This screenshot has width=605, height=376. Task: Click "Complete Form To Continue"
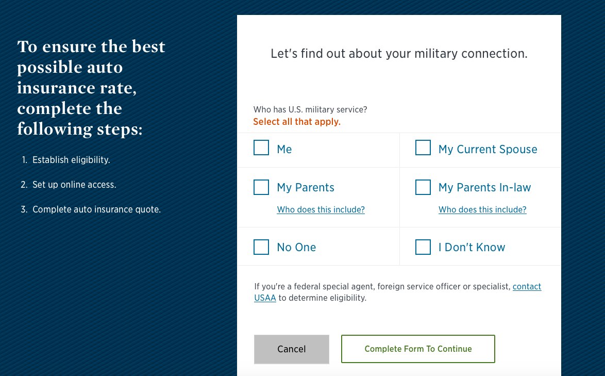click(x=417, y=349)
